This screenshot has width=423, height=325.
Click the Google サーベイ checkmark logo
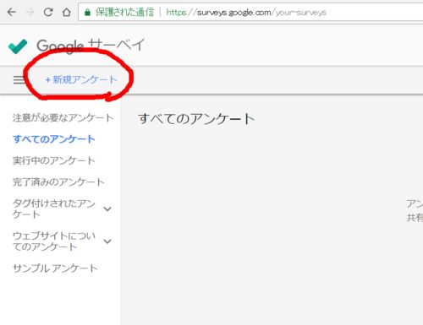pyautogui.click(x=18, y=46)
